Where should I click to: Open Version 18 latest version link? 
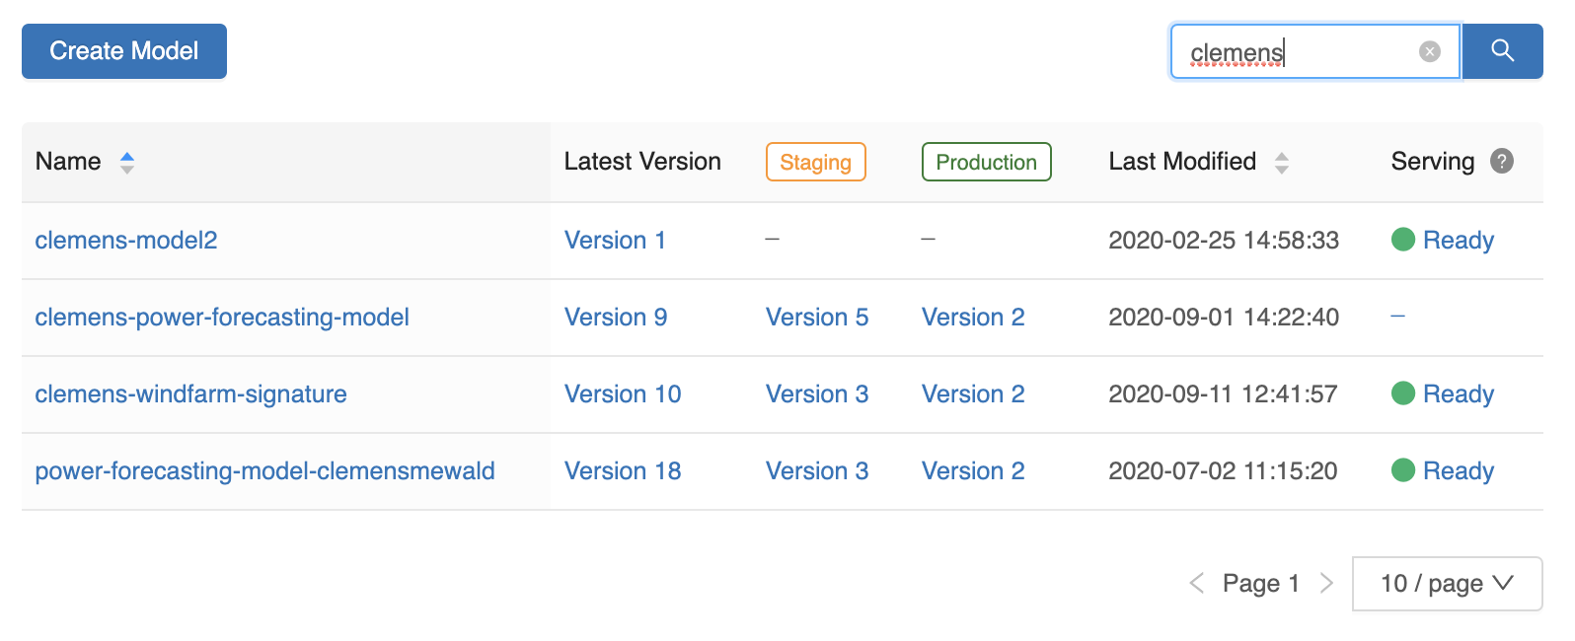(623, 470)
